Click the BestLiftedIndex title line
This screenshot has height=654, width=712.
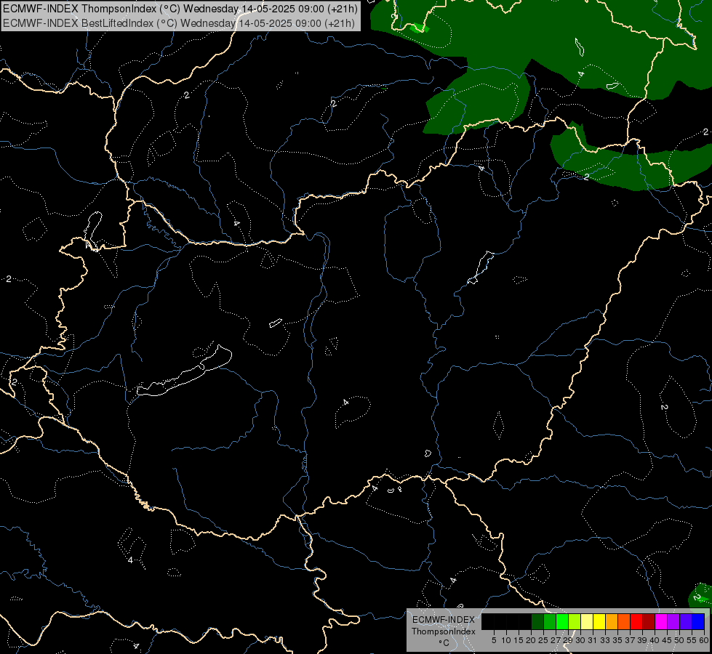(x=179, y=23)
